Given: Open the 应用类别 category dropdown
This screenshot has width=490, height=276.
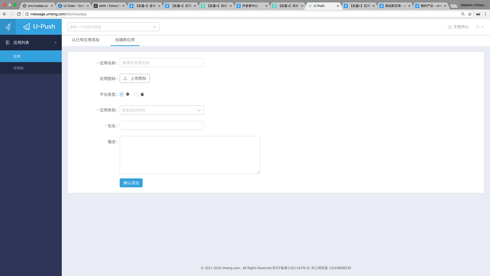Looking at the screenshot, I should point(162,110).
